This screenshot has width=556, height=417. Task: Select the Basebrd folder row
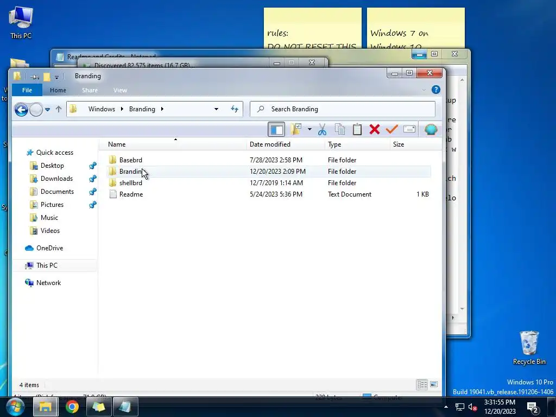pos(268,160)
